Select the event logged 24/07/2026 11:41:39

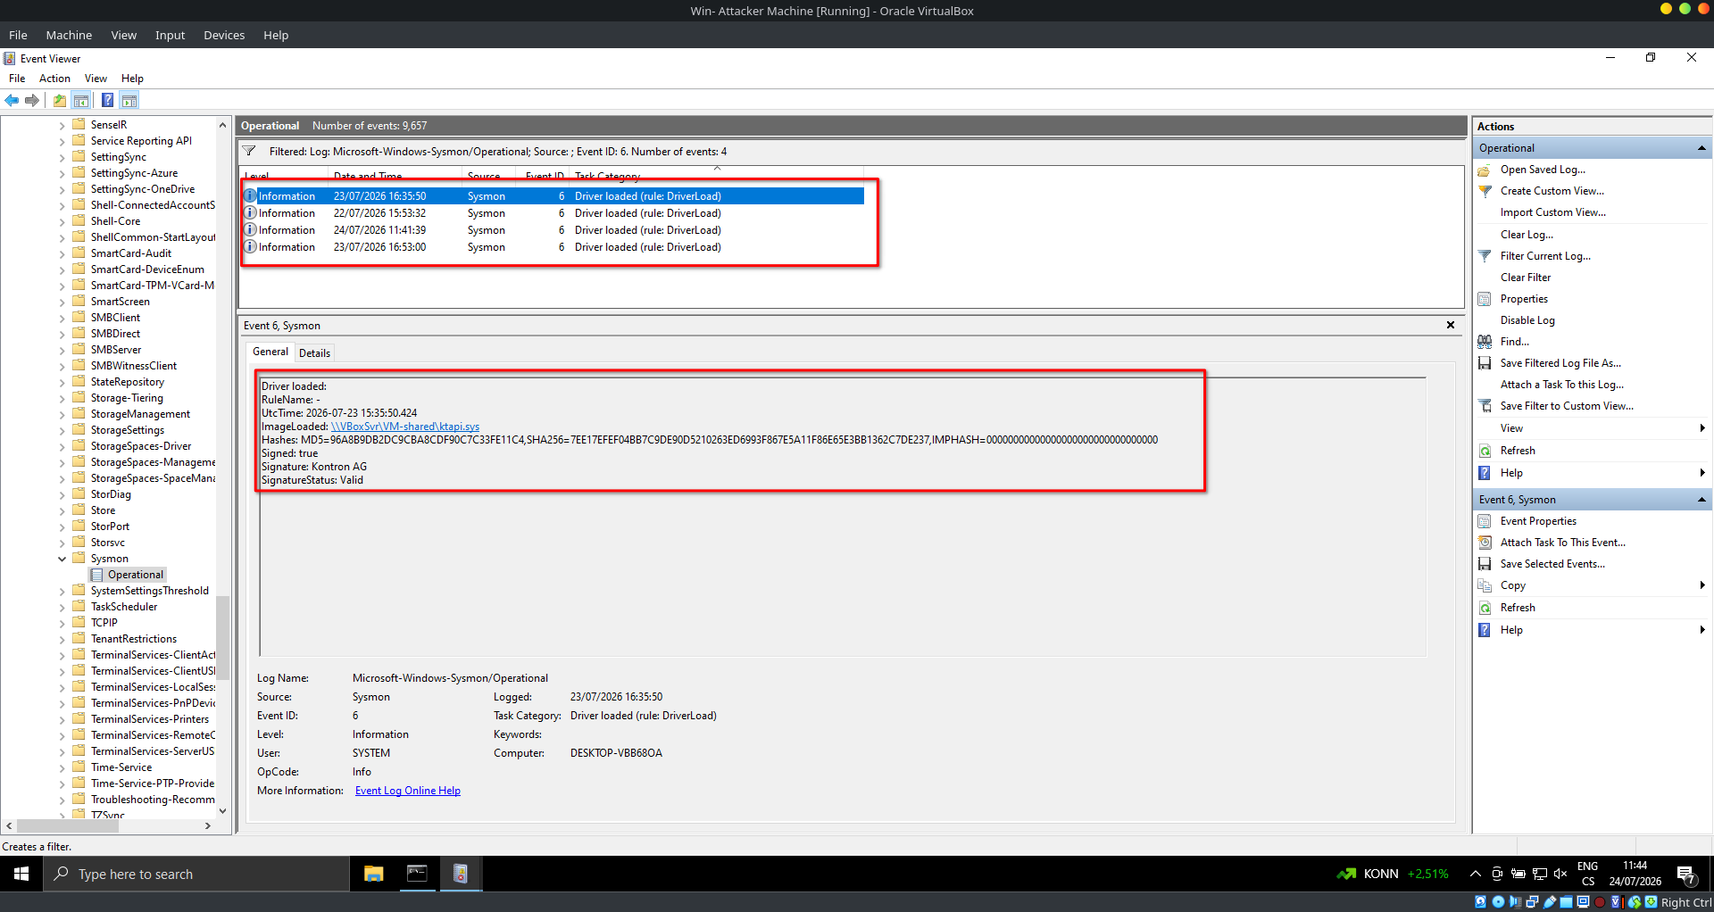click(x=553, y=230)
